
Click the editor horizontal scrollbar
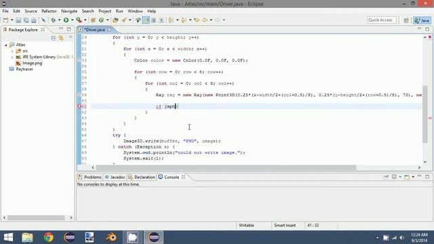tap(226, 167)
